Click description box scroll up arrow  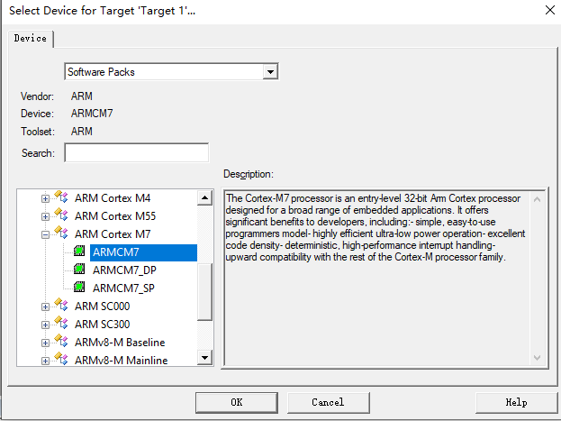537,199
